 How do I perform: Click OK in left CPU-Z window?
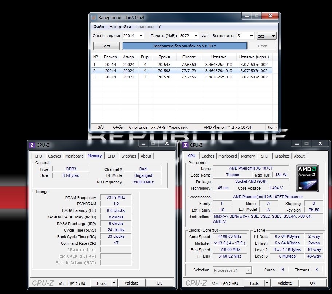click(159, 283)
